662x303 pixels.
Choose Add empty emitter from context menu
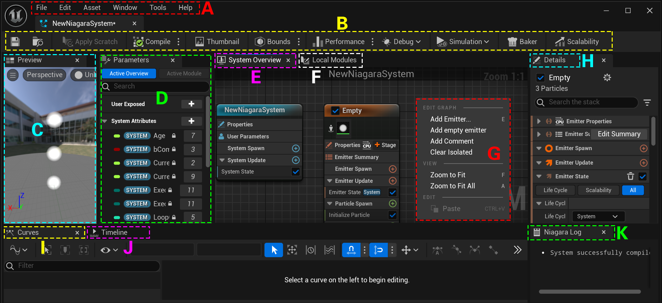(x=458, y=130)
